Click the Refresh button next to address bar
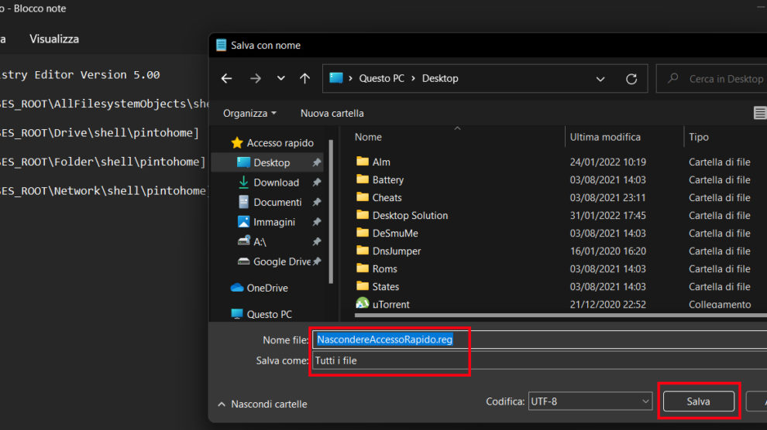The width and height of the screenshot is (767, 430). pos(631,79)
